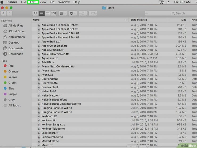Go forward with the right arrow

point(10,13)
